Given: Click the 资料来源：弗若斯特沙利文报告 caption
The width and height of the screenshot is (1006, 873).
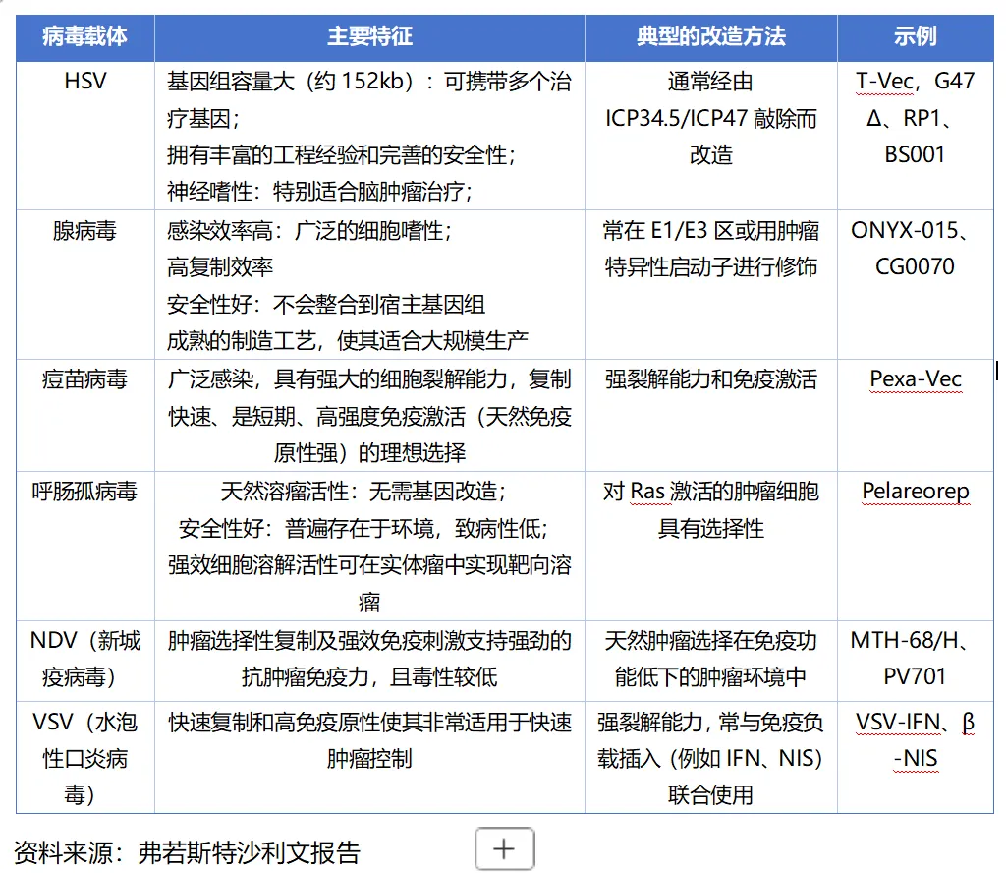Looking at the screenshot, I should click(188, 853).
